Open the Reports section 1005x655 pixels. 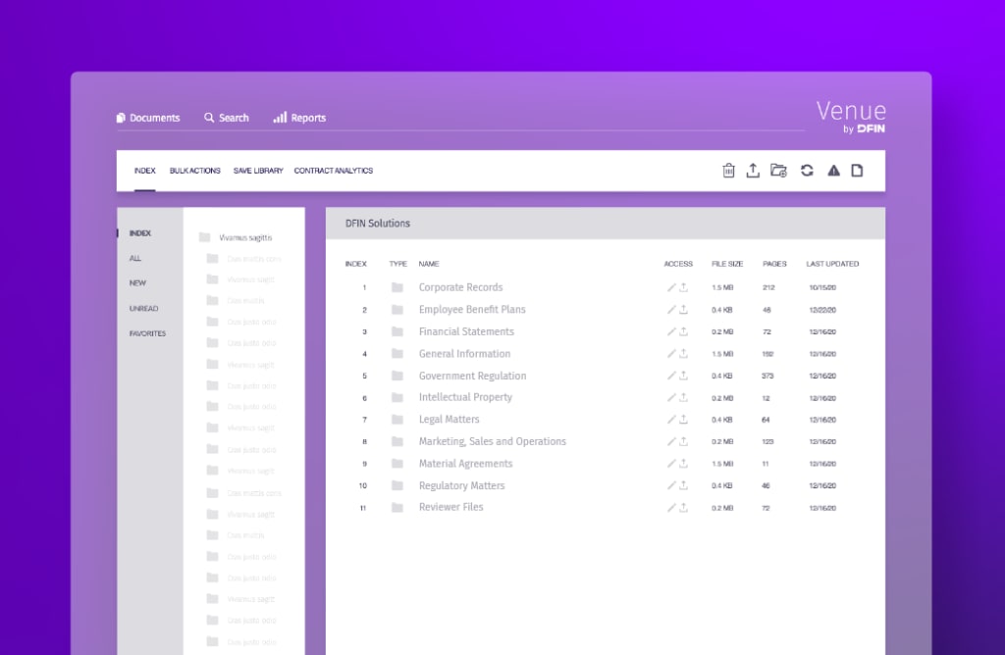(x=299, y=118)
